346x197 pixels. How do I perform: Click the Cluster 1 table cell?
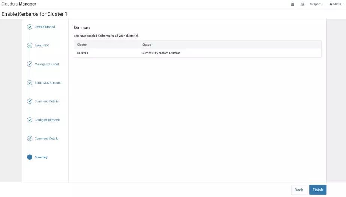coord(83,53)
